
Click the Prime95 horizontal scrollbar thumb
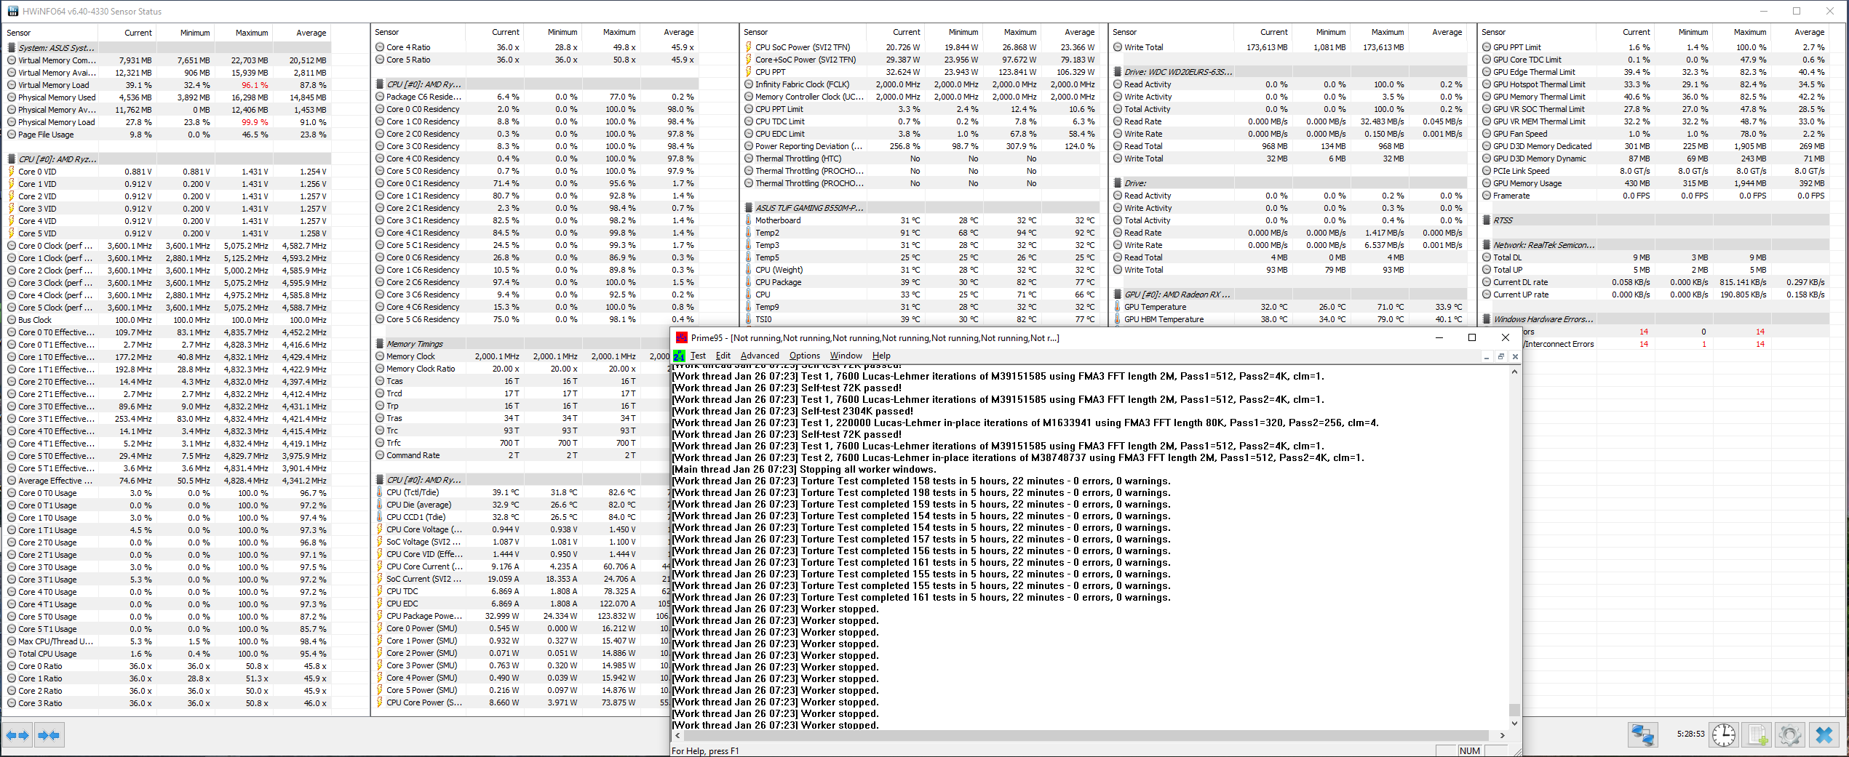[1087, 736]
